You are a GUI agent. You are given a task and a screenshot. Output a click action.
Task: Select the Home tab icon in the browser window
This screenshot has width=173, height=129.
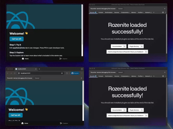tap(22, 123)
